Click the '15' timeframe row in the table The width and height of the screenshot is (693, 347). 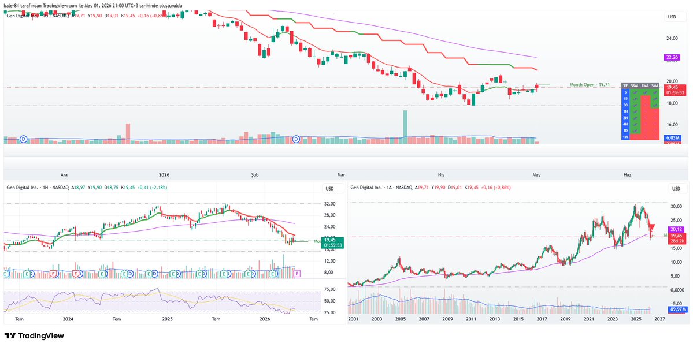pos(625,99)
